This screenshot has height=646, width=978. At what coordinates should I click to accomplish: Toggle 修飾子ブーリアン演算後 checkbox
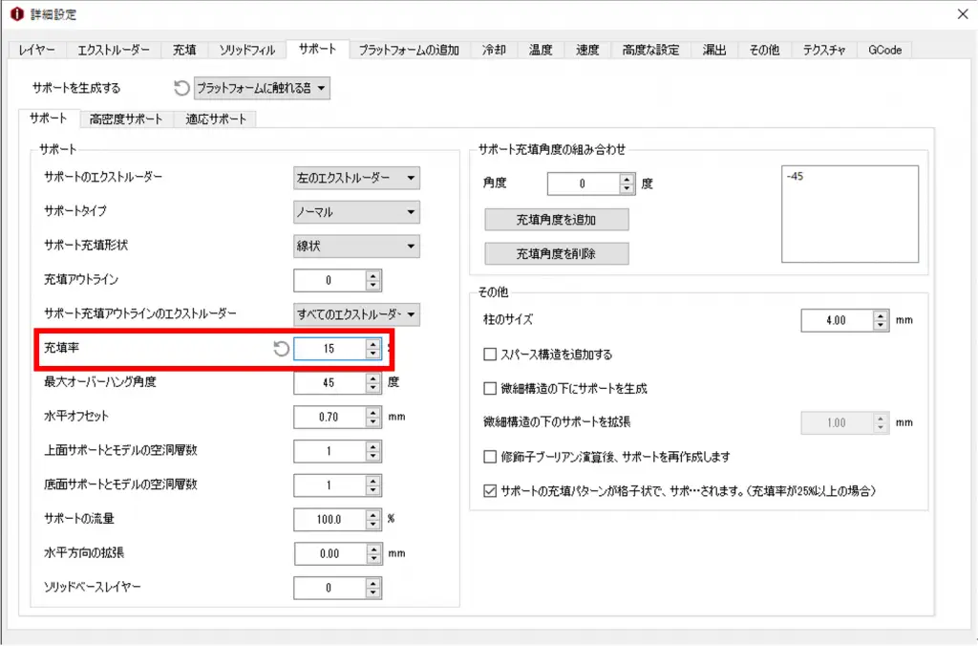491,457
